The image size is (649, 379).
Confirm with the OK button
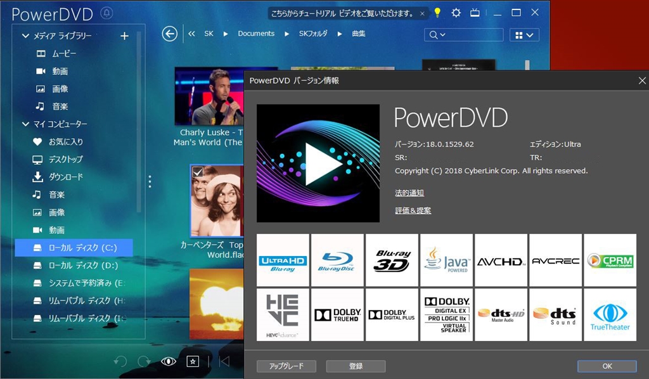tap(607, 366)
